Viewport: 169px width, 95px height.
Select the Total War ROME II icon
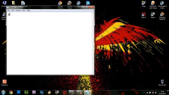tap(162, 16)
